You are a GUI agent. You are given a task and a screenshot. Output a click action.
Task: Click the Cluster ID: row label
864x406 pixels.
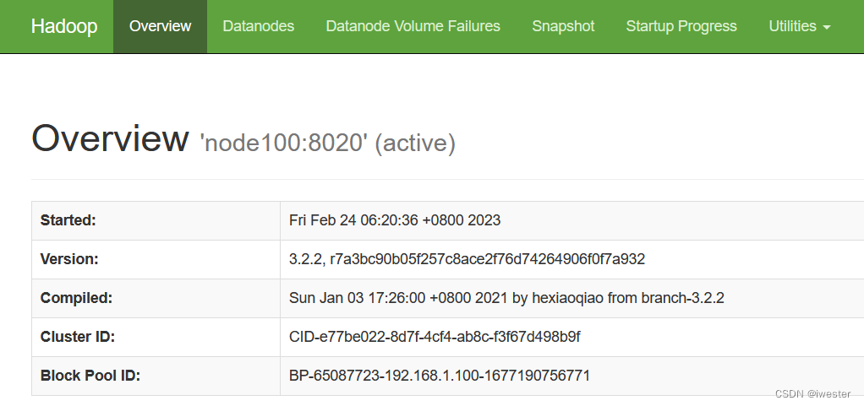click(78, 337)
